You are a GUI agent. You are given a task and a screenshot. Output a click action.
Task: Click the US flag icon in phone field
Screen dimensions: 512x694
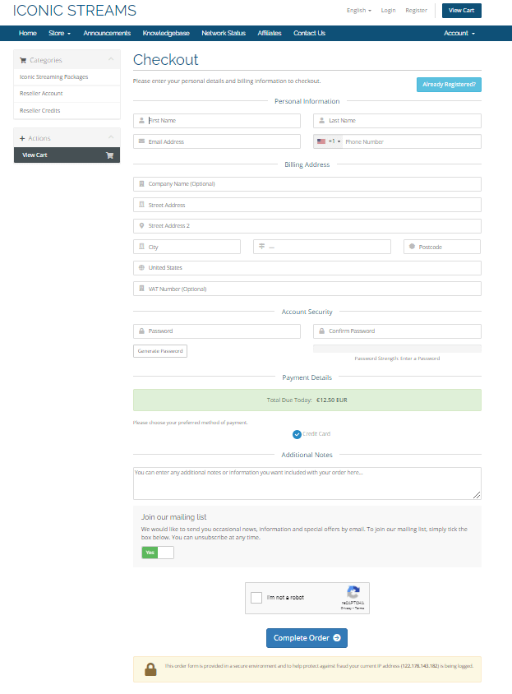(321, 141)
